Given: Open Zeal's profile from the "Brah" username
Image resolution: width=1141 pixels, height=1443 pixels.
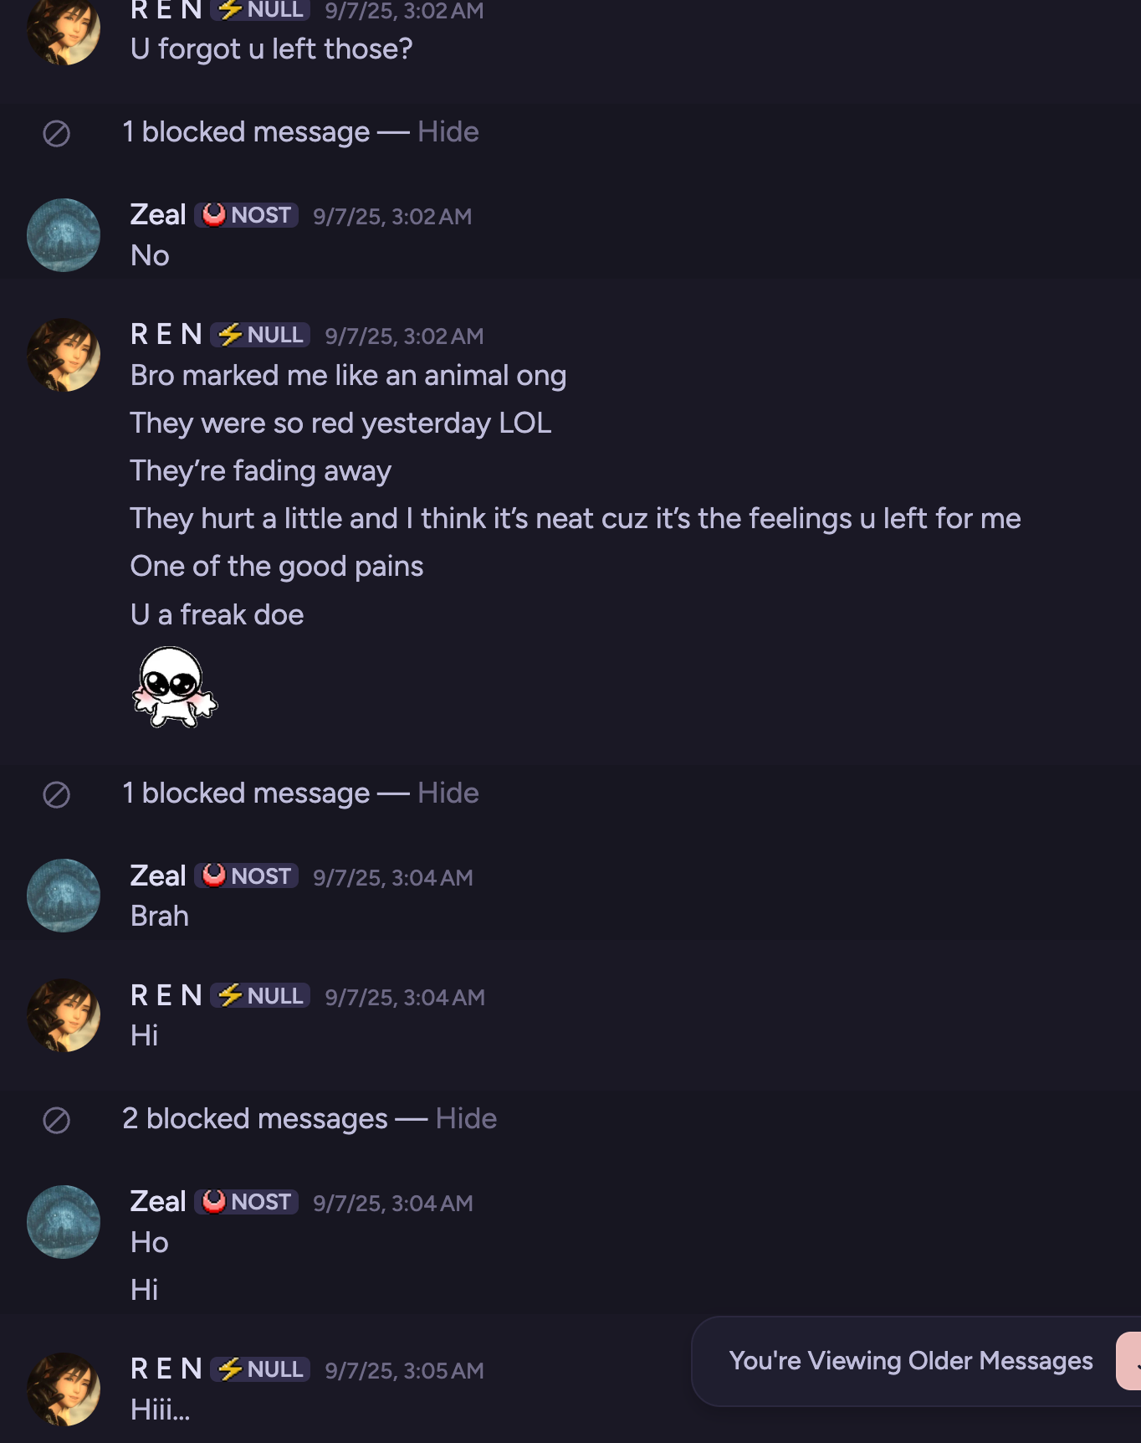Looking at the screenshot, I should tap(158, 876).
